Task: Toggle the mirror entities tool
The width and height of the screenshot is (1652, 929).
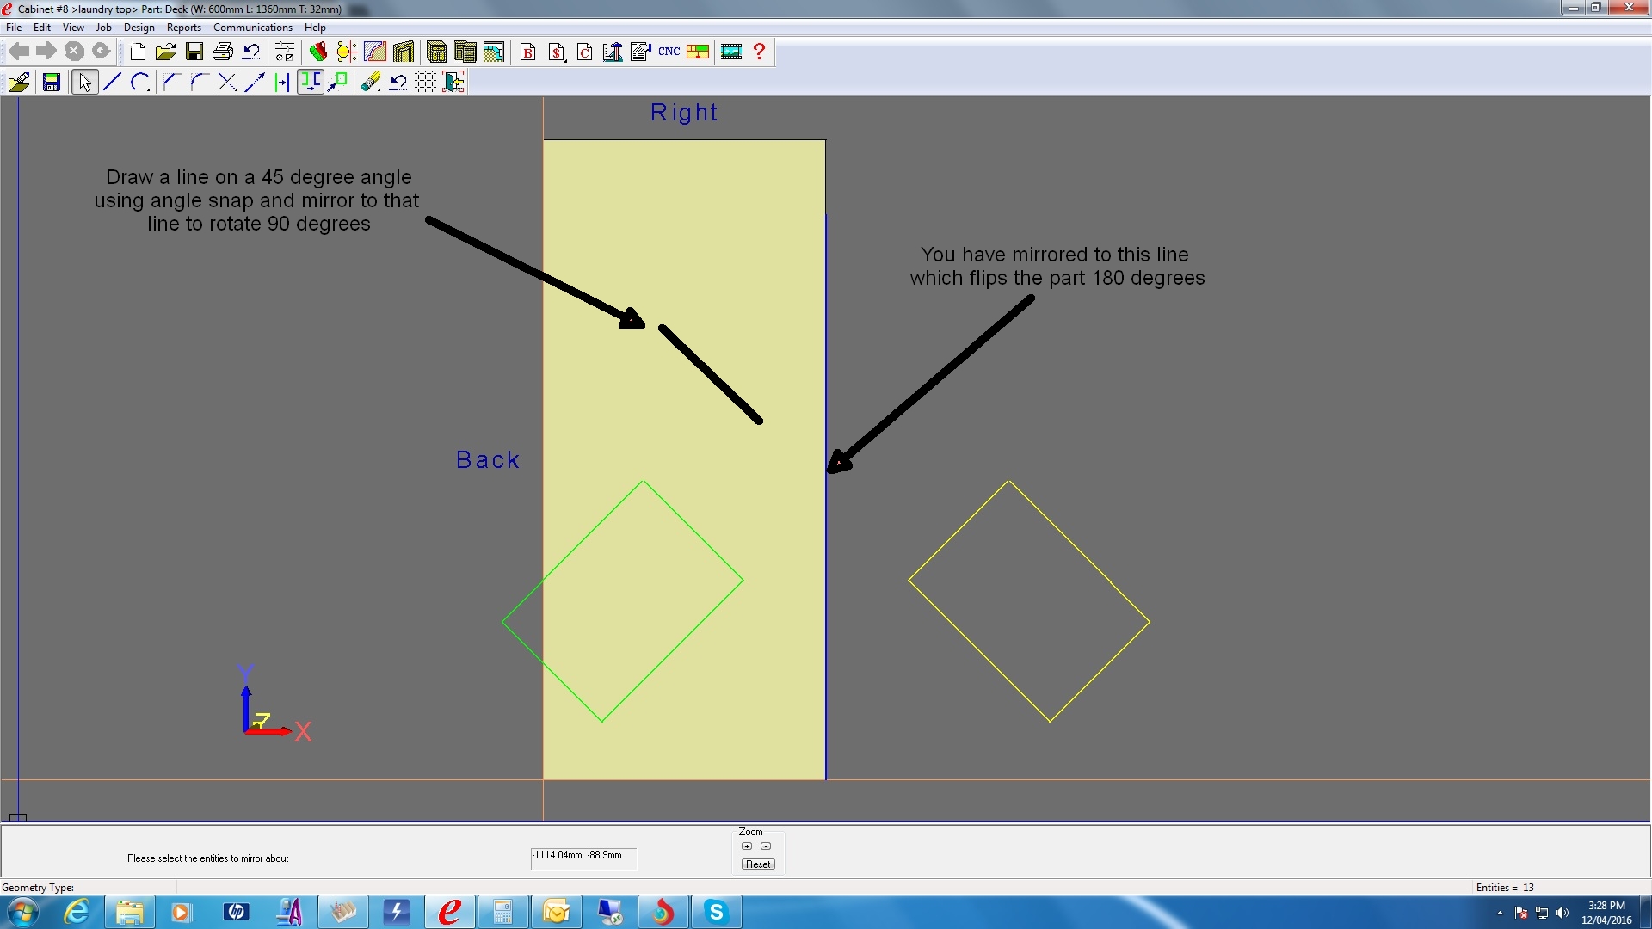Action: 311,82
